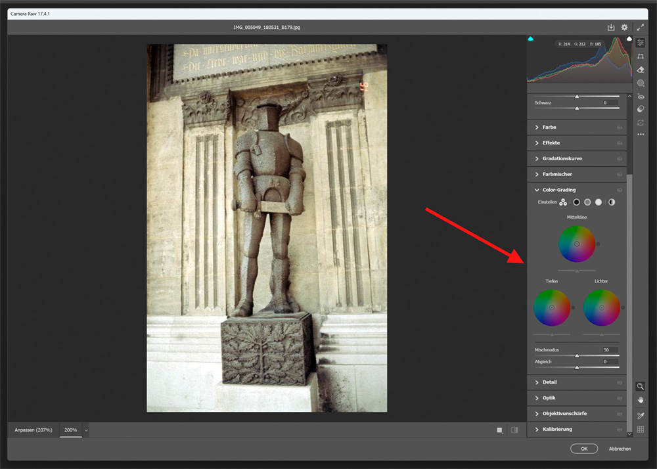Select the Zoom magnifier tool

(640, 386)
